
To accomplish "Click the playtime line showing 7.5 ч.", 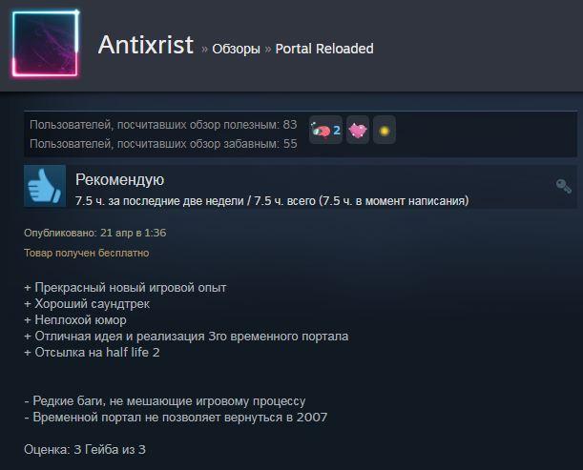I will pyautogui.click(x=272, y=201).
